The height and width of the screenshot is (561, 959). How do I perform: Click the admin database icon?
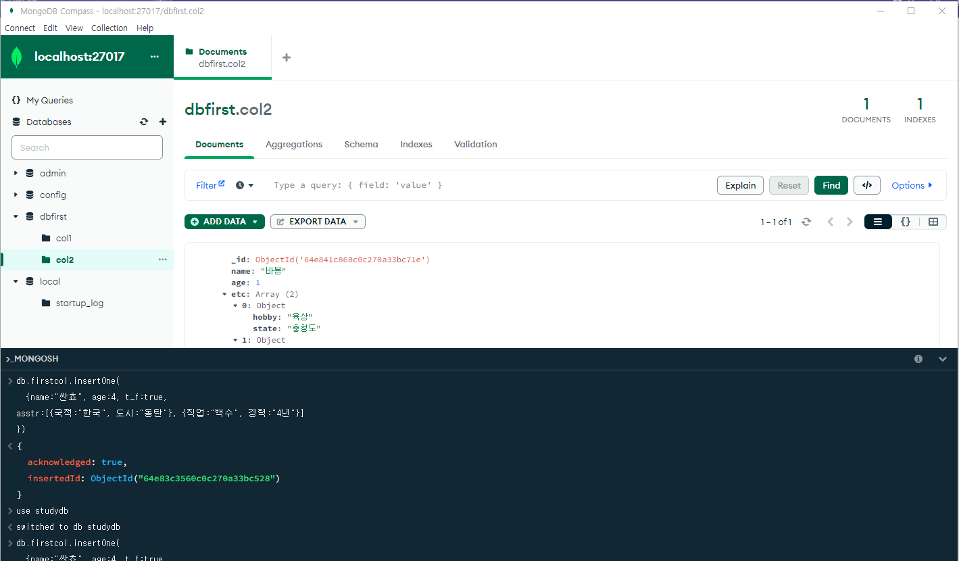(x=30, y=173)
